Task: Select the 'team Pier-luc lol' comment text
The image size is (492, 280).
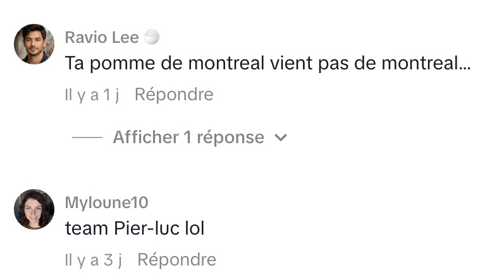Action: [x=135, y=228]
